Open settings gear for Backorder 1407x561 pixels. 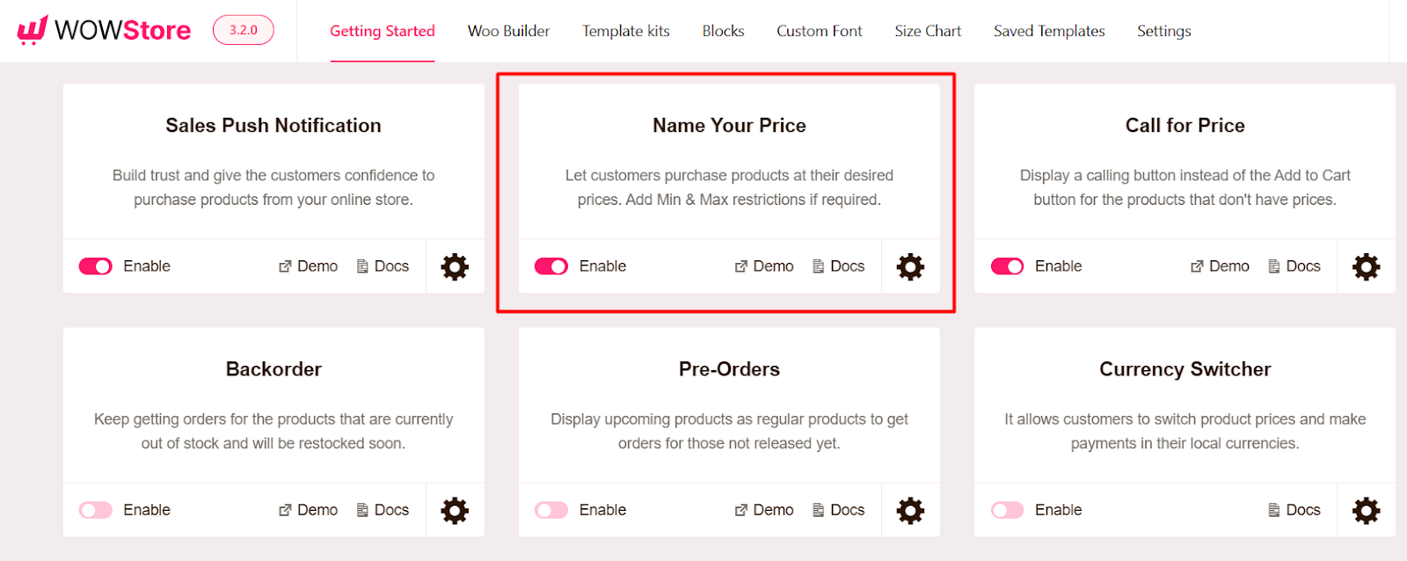(454, 510)
